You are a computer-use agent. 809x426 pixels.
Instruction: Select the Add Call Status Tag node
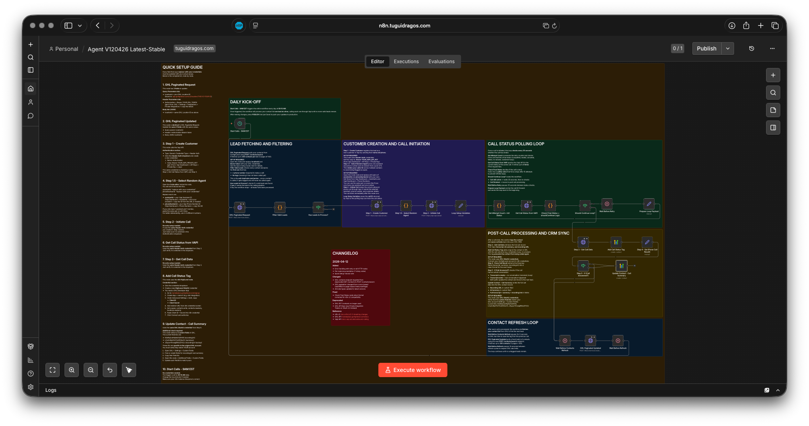(x=616, y=242)
